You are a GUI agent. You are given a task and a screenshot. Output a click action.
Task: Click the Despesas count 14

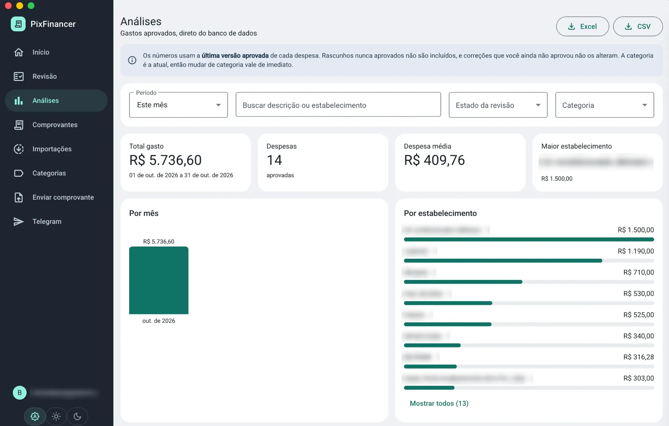pos(274,160)
